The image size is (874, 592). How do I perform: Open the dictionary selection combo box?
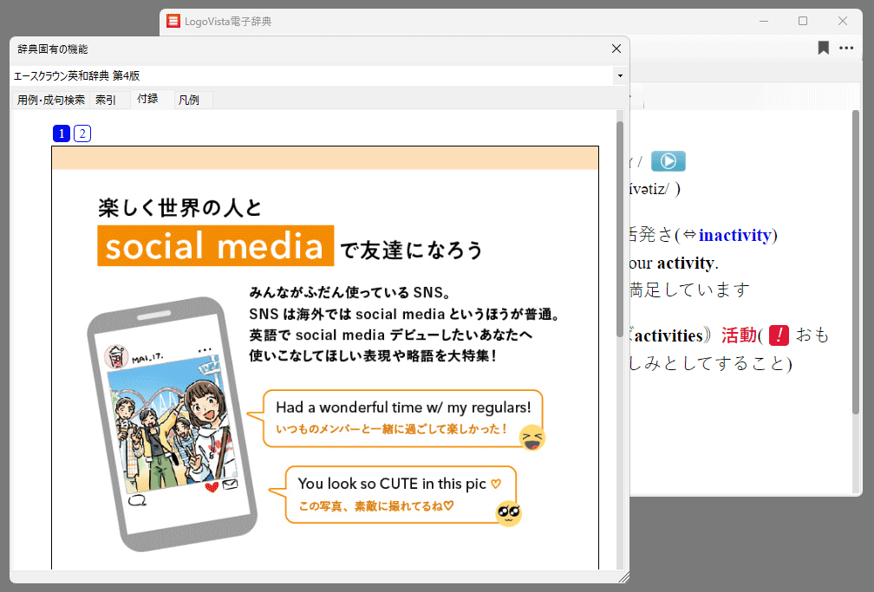click(x=312, y=76)
